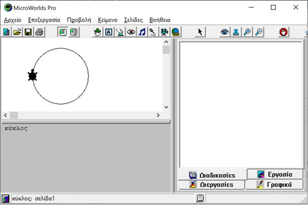The height and width of the screenshot is (205, 308).
Task: Open a project with the folder icon
Action: tap(17, 32)
